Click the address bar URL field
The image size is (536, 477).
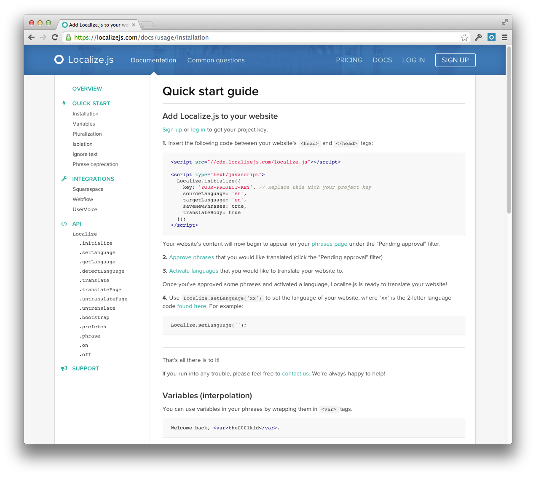[267, 38]
